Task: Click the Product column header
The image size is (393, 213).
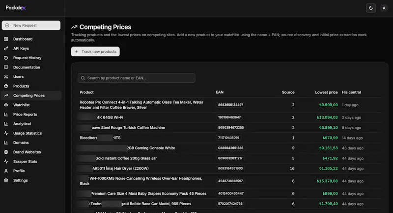Action: pos(87,93)
